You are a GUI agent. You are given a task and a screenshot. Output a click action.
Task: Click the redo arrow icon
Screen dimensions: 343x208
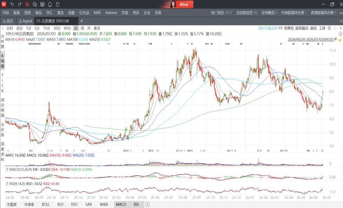(20, 4)
